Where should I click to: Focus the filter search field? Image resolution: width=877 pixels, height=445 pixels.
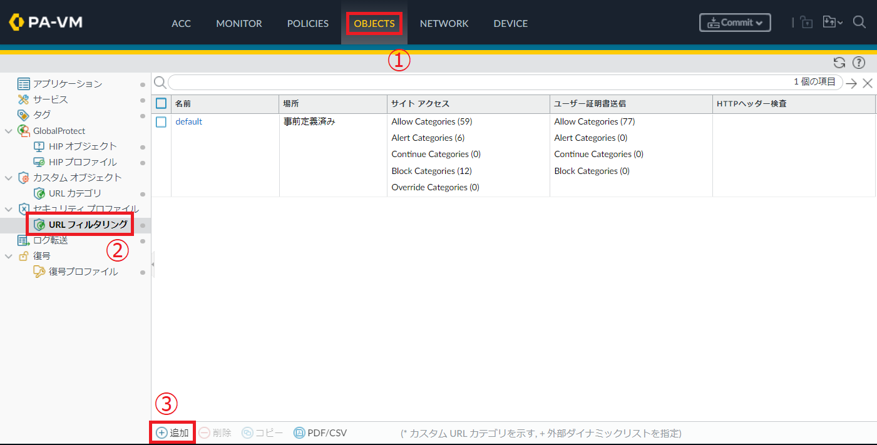pyautogui.click(x=505, y=83)
